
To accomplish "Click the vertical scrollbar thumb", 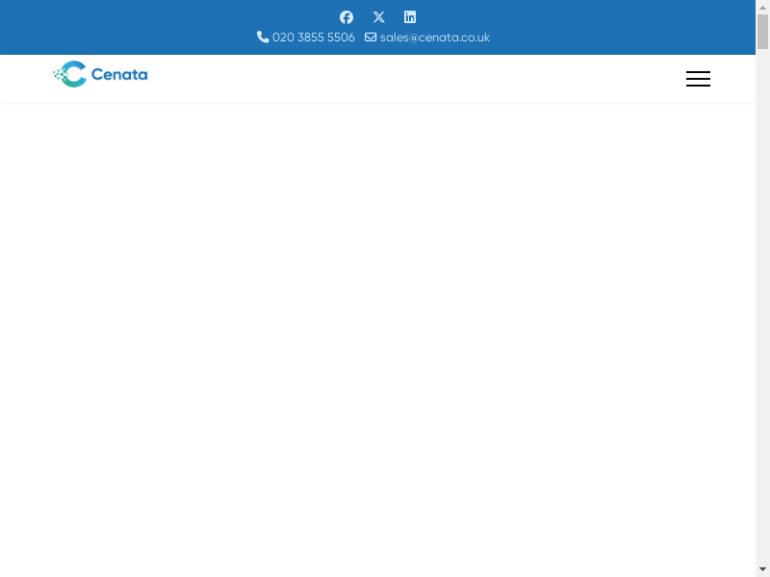I will click(762, 31).
